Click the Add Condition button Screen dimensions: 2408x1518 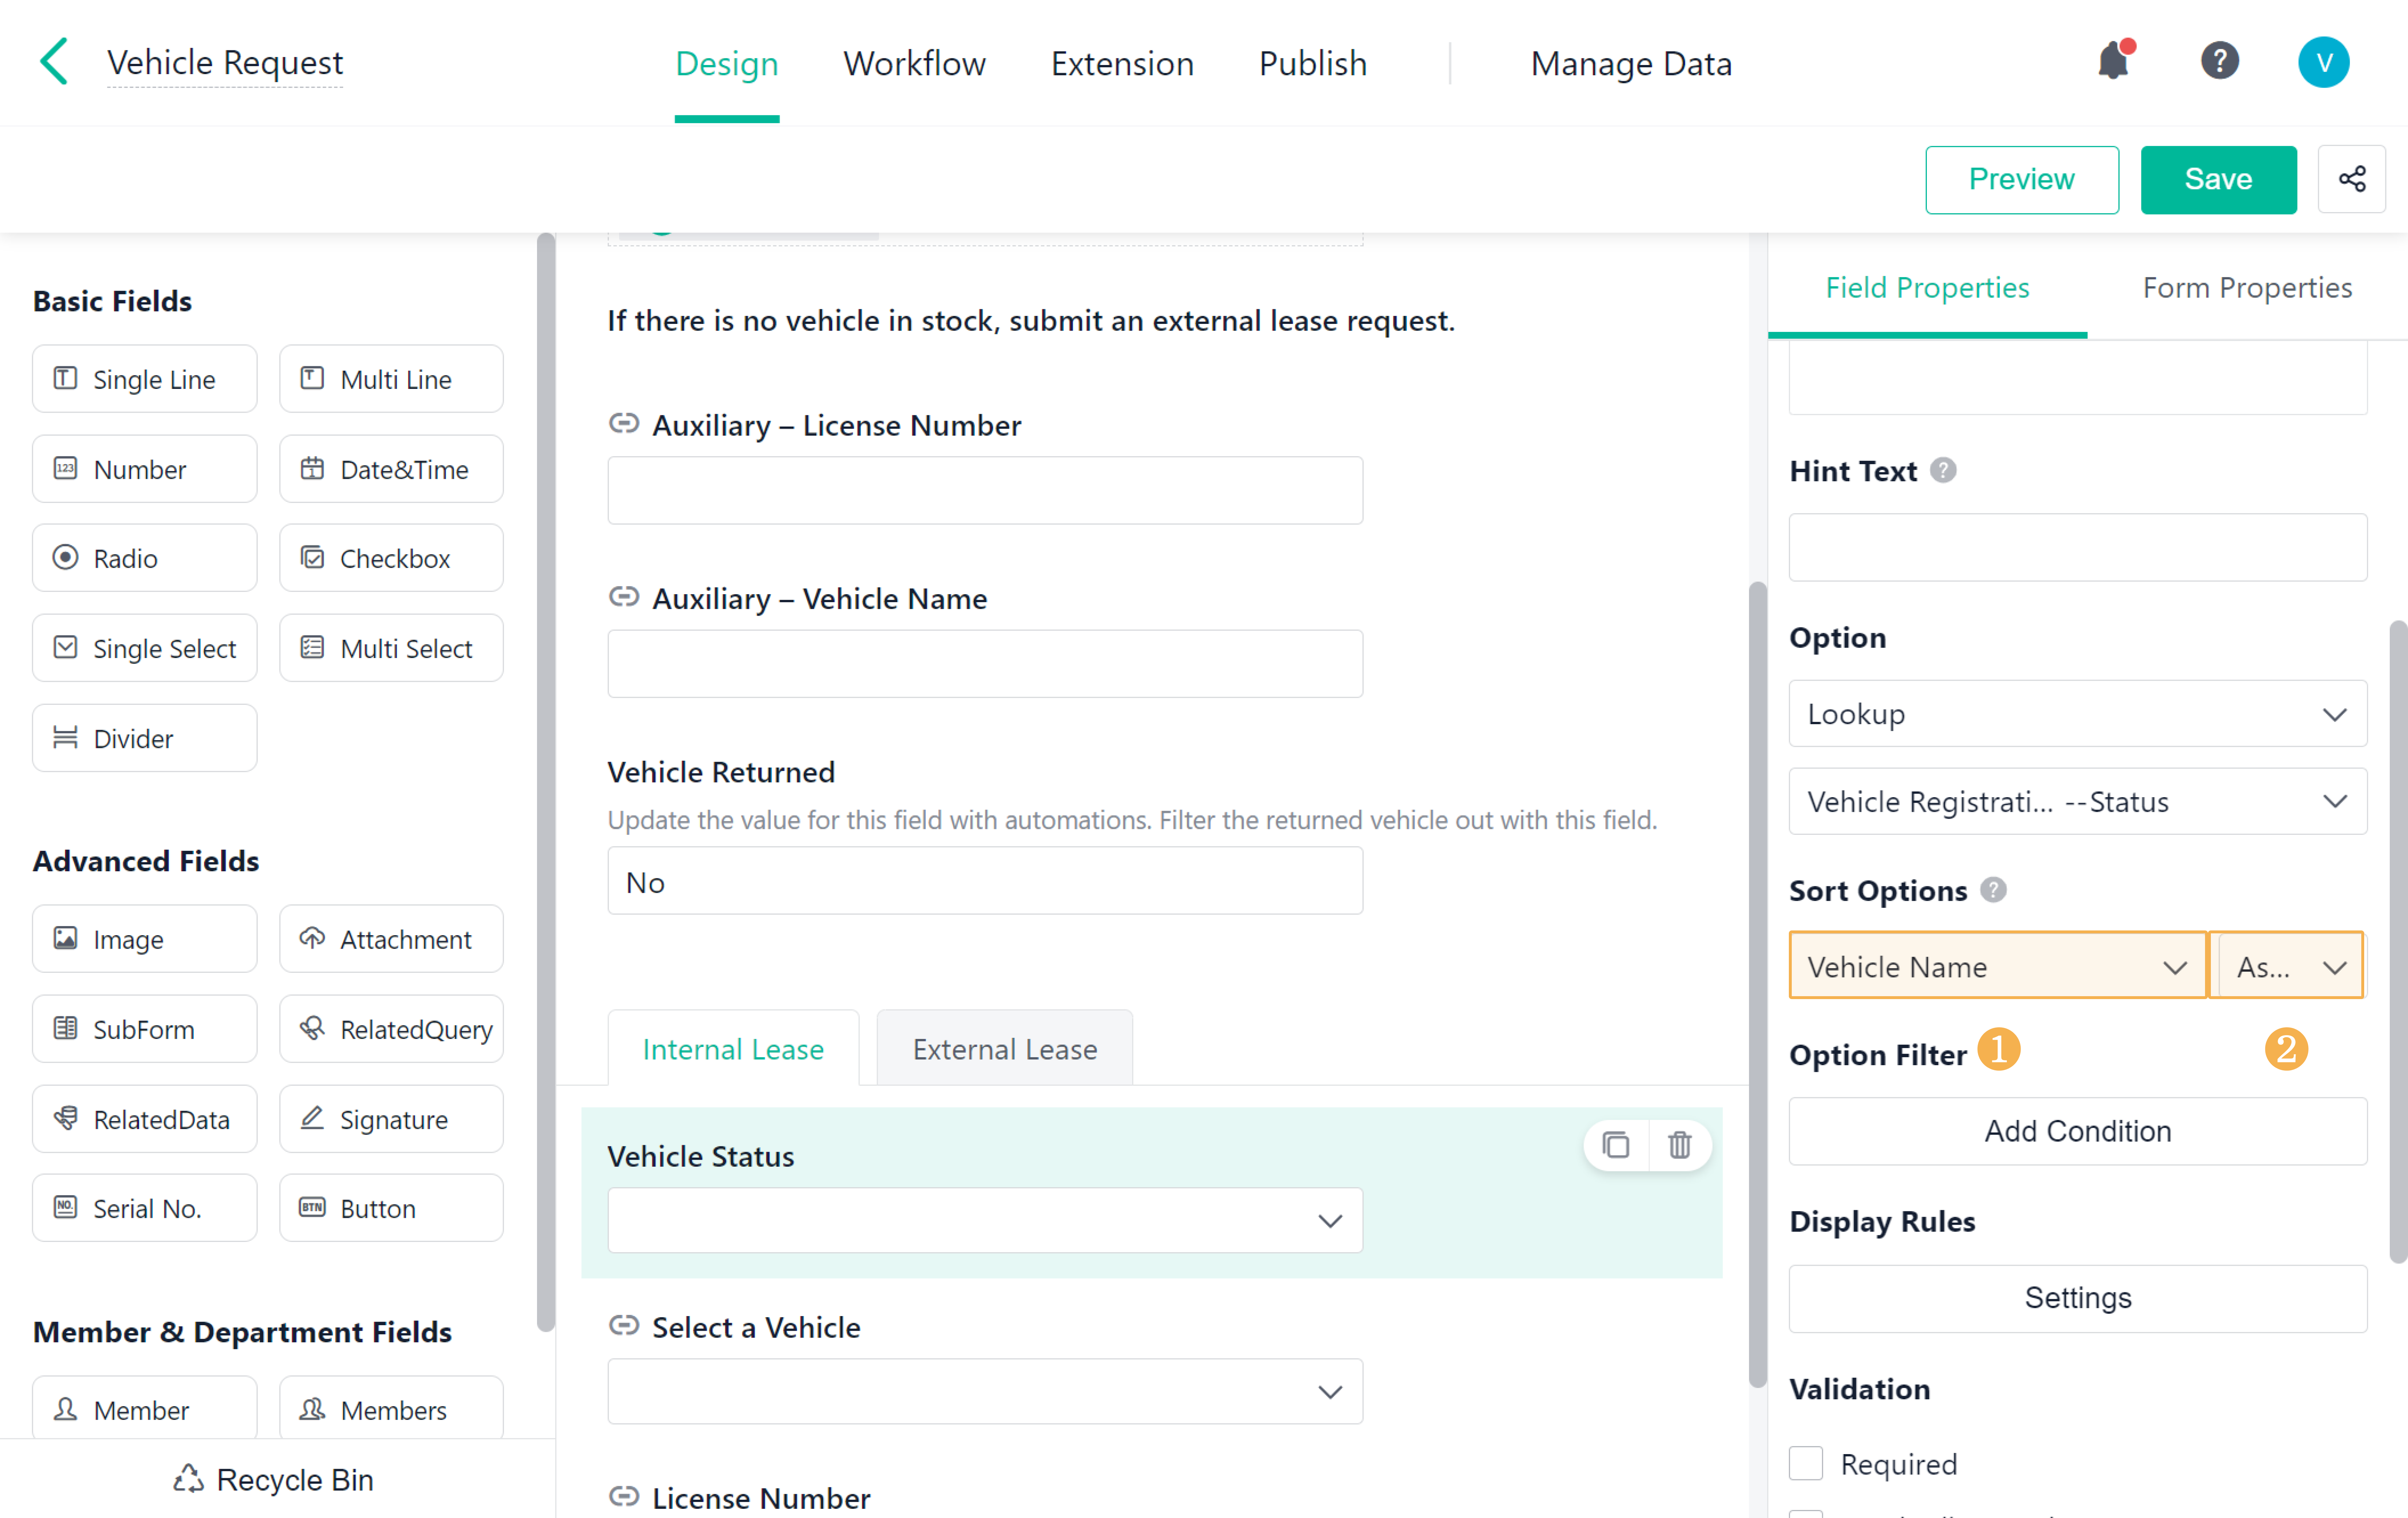tap(2077, 1131)
